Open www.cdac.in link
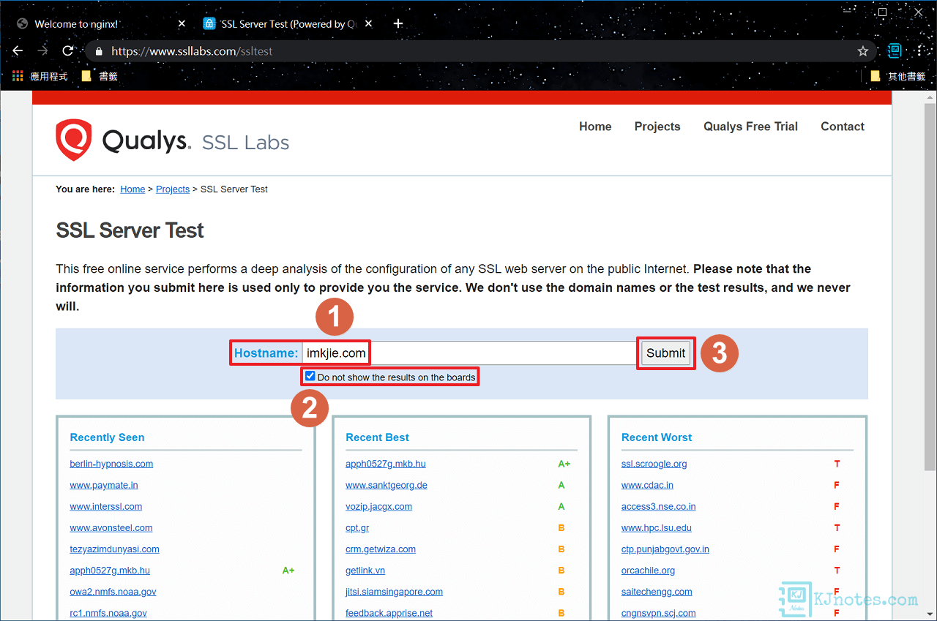The width and height of the screenshot is (937, 621). pos(647,485)
